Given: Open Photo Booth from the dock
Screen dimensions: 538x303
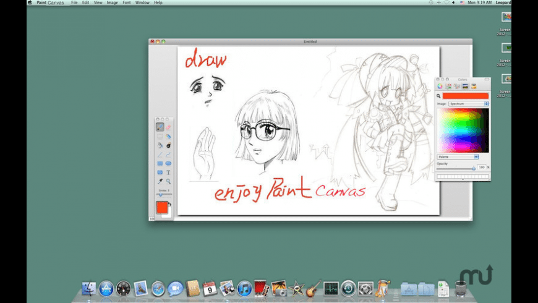Looking at the screenshot, I should pos(262,288).
